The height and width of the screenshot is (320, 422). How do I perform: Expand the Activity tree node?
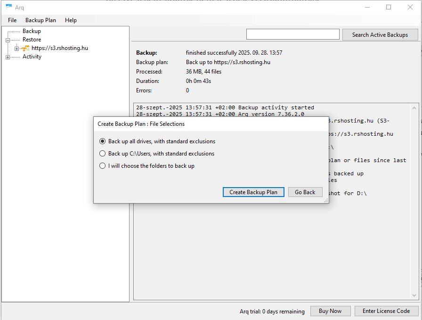pyautogui.click(x=8, y=57)
